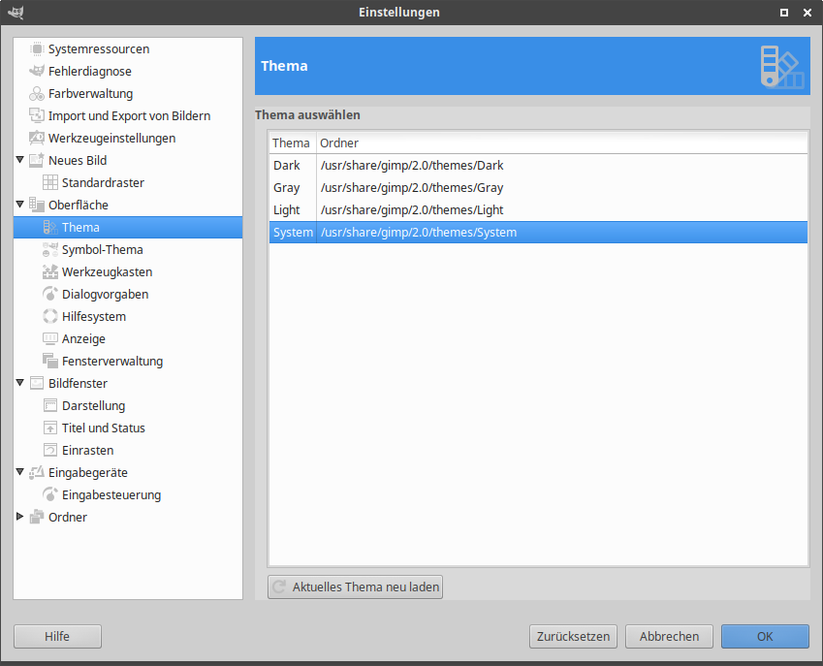Image resolution: width=823 pixels, height=666 pixels.
Task: Click the Titel und Status icon
Action: (50, 428)
